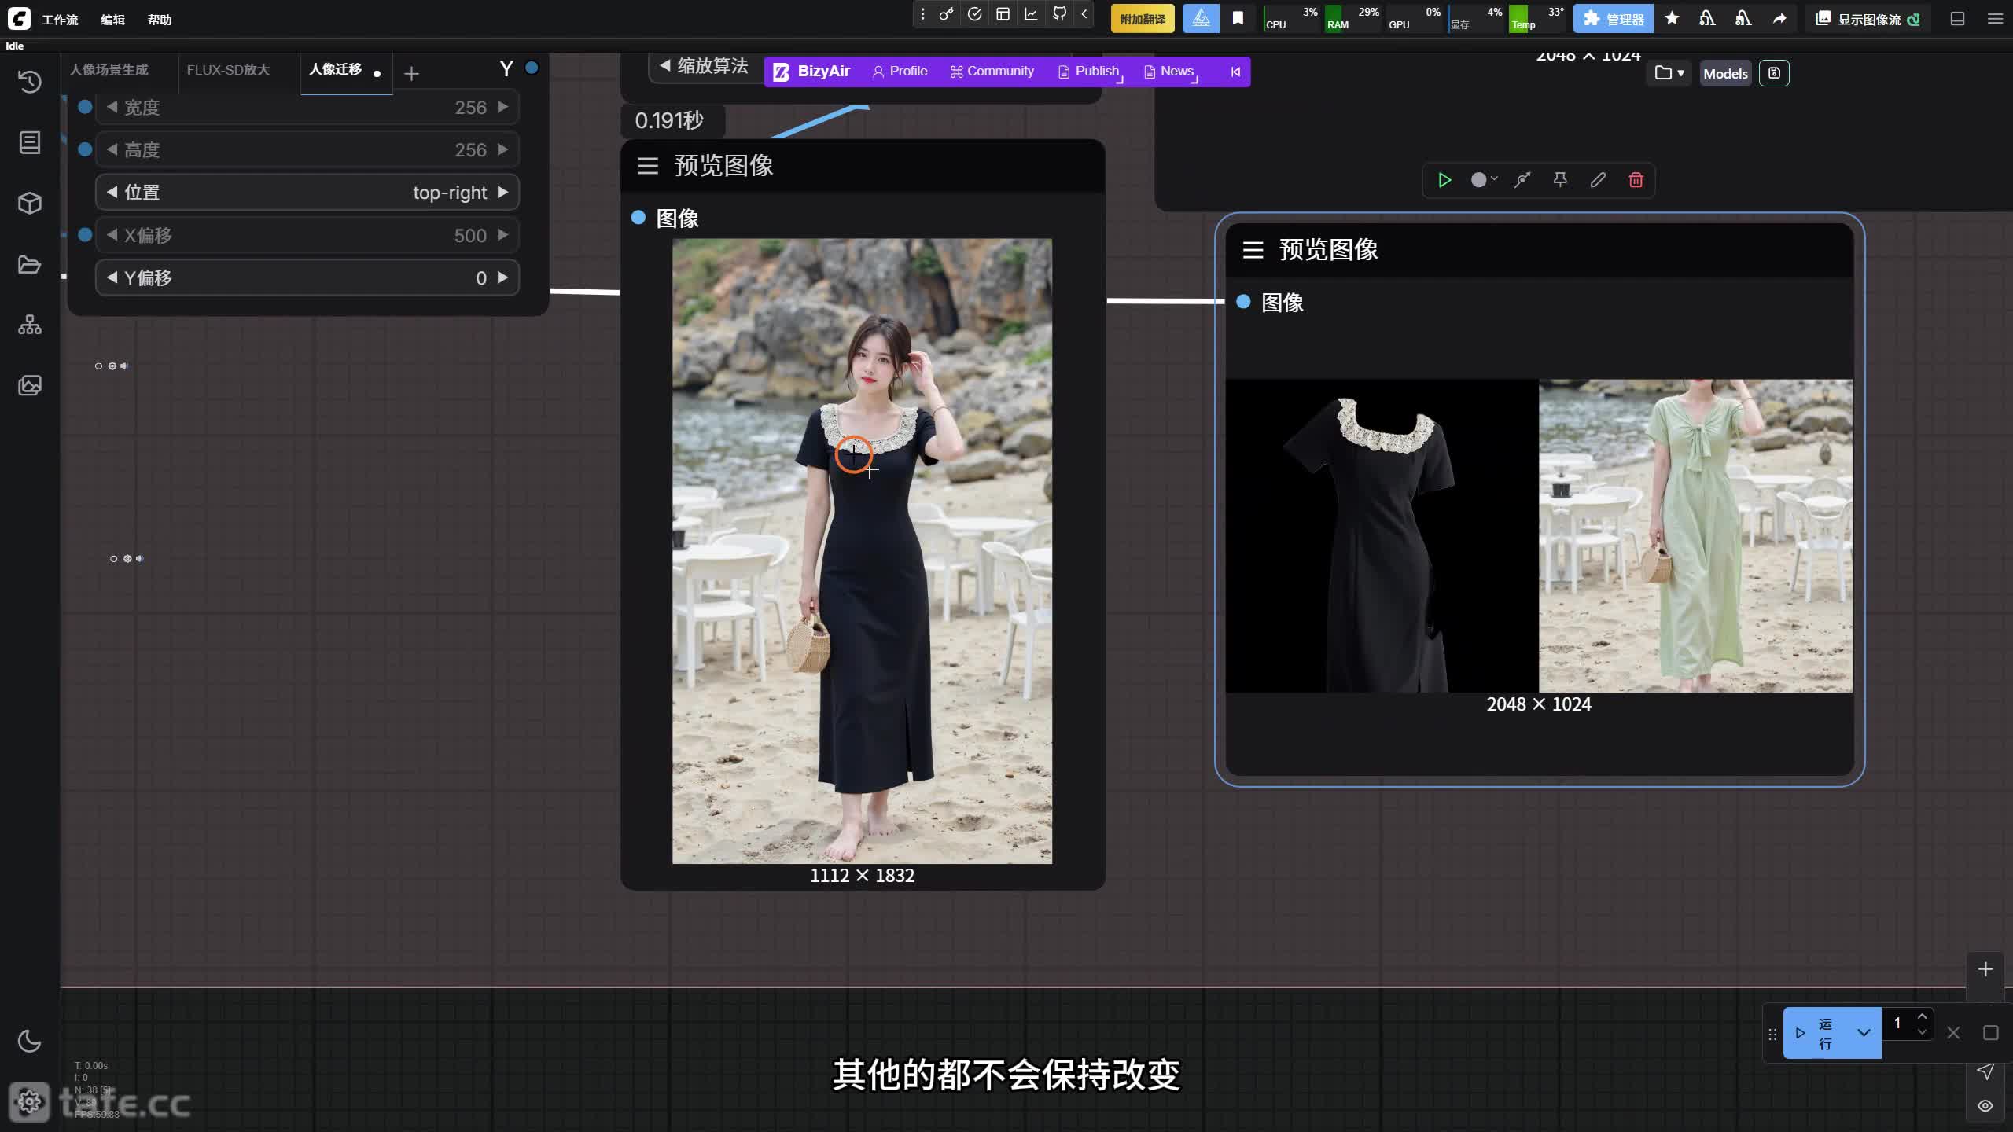Screen dimensions: 2013x1132
Task: Click the check-circle icon in top toolbar
Action: tap(975, 14)
